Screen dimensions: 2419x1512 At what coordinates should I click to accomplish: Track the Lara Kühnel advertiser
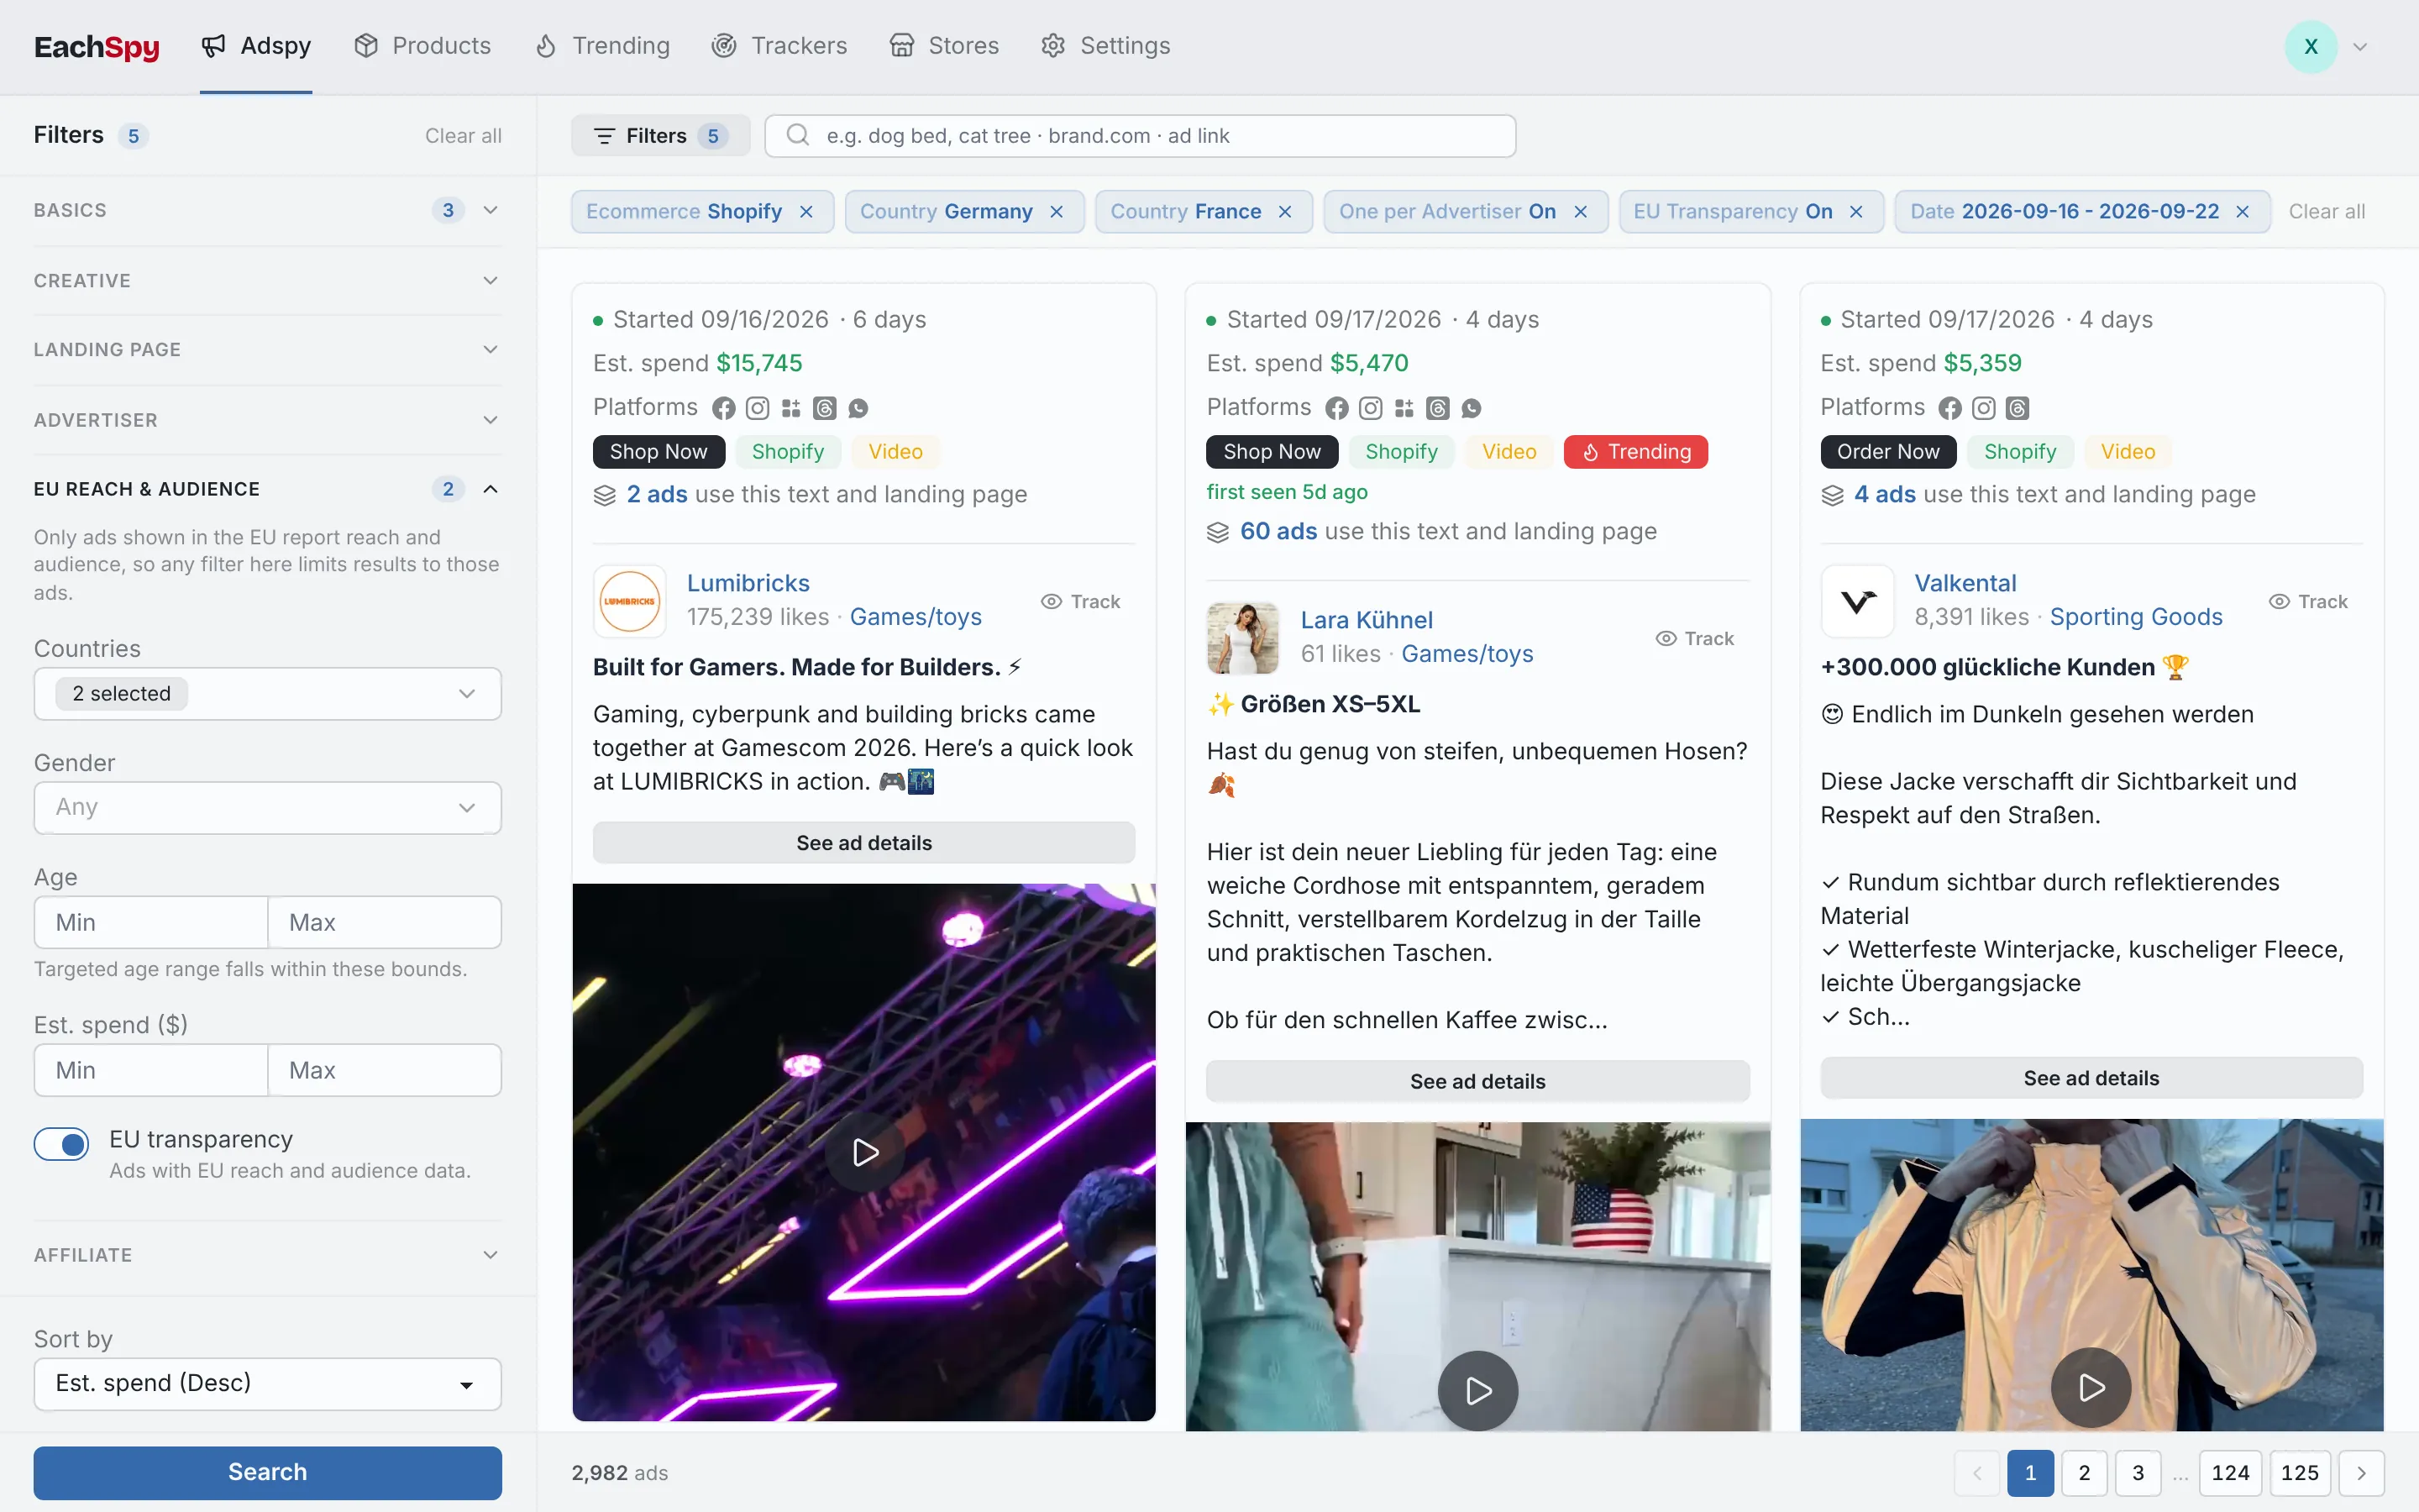coord(1694,638)
